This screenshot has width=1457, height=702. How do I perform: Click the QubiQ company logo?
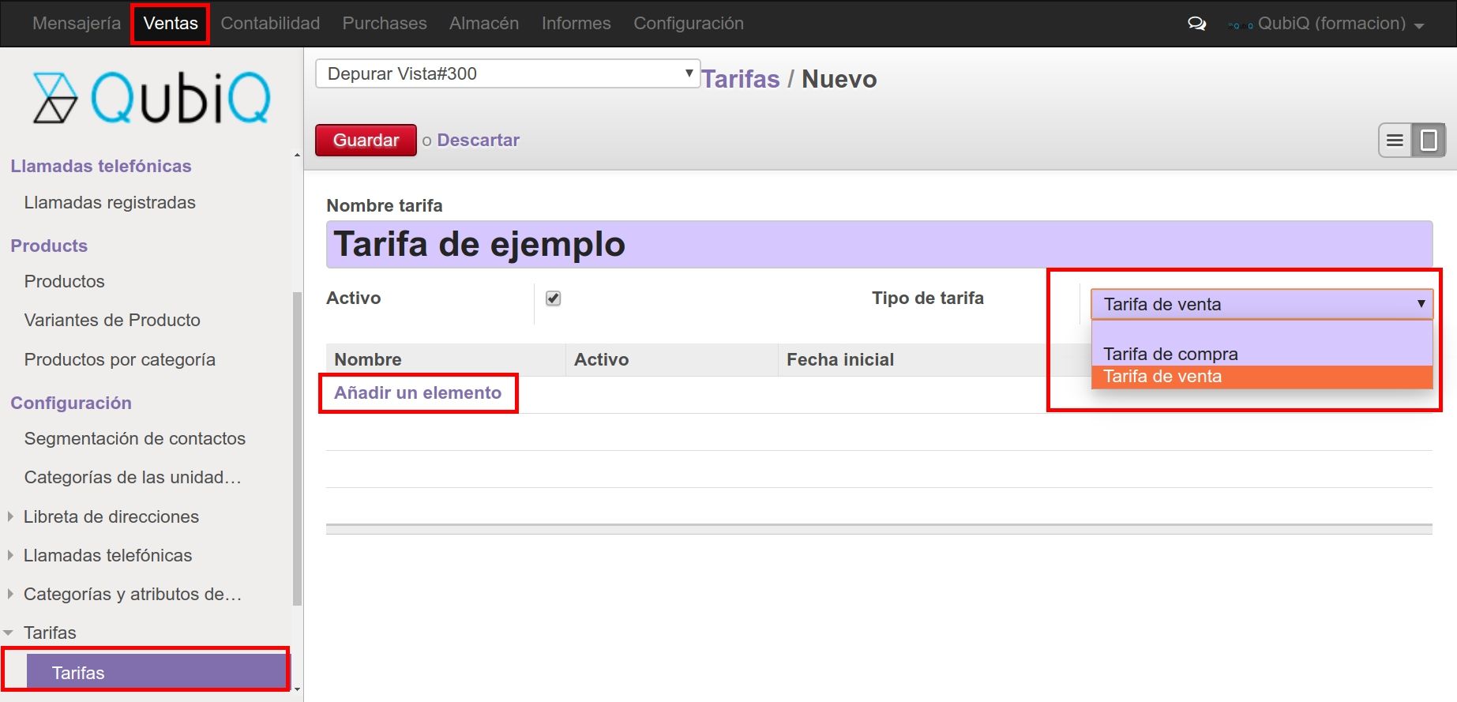click(152, 98)
